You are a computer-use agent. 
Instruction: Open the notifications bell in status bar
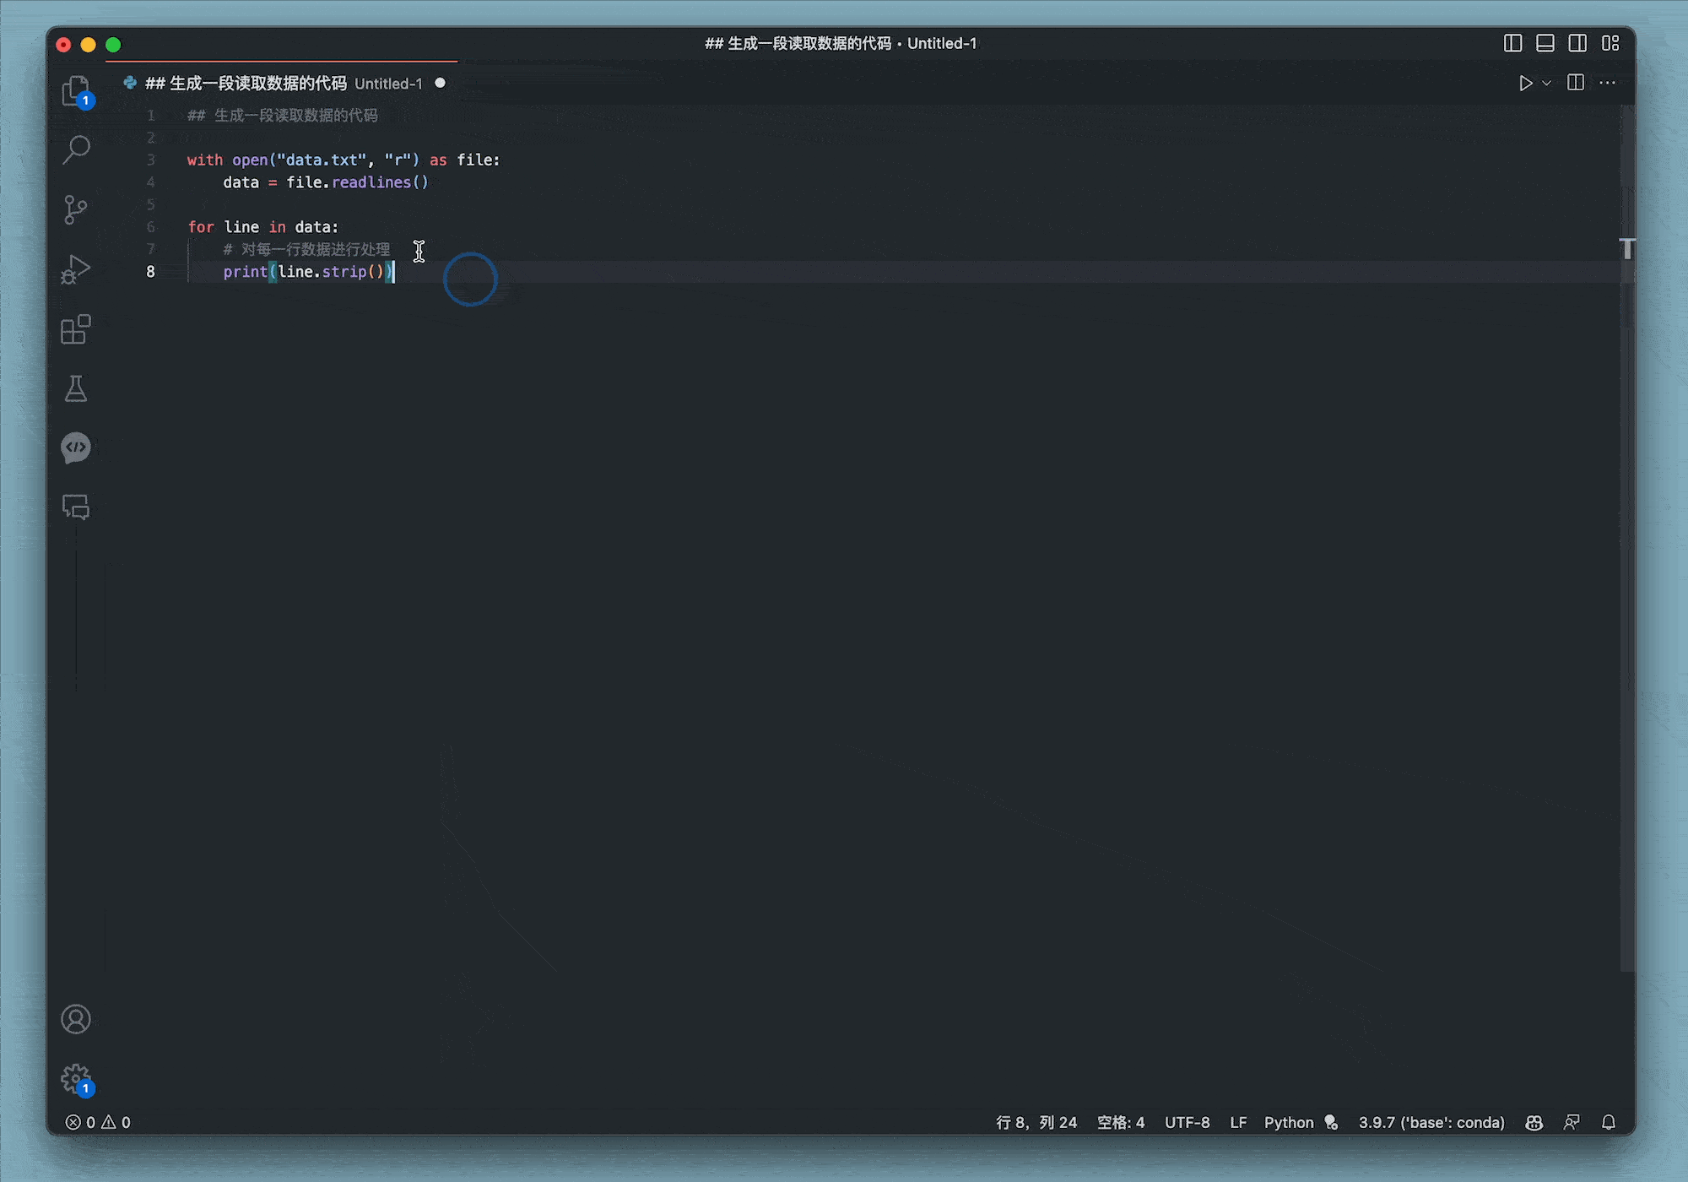click(x=1609, y=1122)
